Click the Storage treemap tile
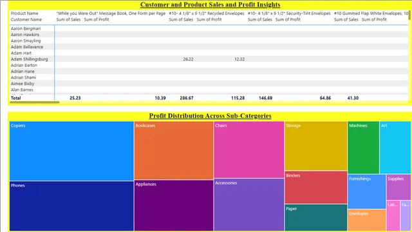412x232 pixels. [316, 146]
